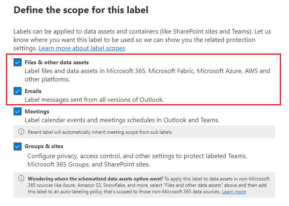Open Learn more about label scopes link

pyautogui.click(x=82, y=48)
